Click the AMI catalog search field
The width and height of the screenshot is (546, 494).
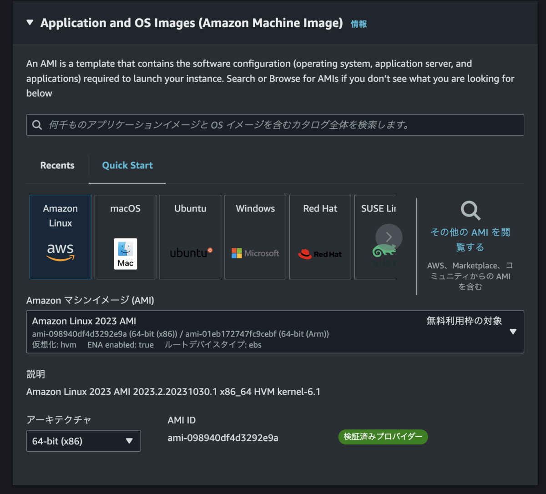[275, 125]
